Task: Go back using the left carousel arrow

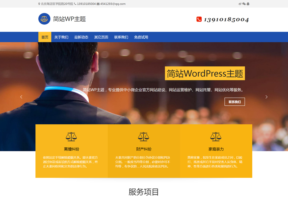Action: coord(21,97)
